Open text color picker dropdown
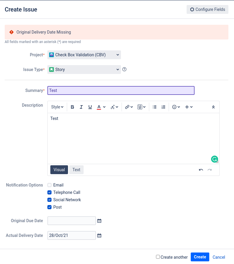Viewport: 234px width, 264px height. pos(104,107)
